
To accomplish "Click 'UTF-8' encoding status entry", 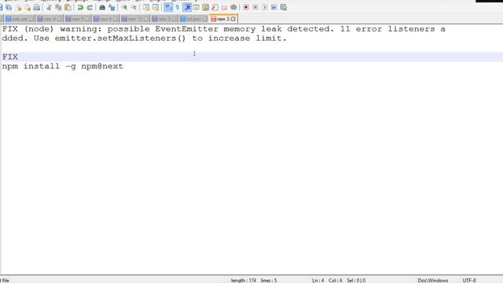I will coord(469,280).
